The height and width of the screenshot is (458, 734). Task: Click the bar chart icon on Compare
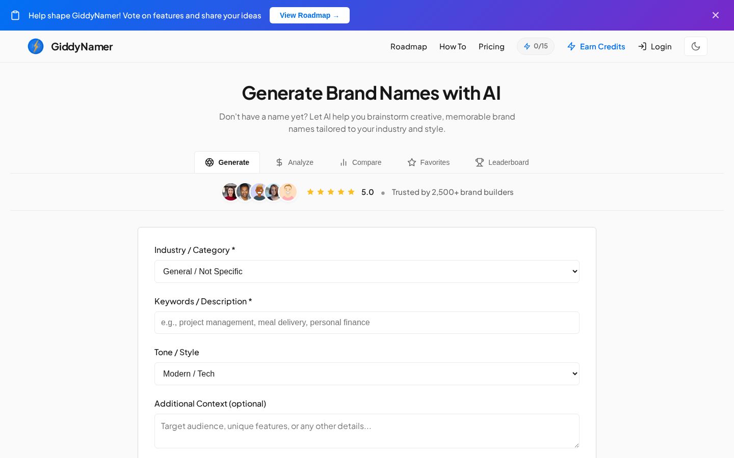(x=344, y=162)
